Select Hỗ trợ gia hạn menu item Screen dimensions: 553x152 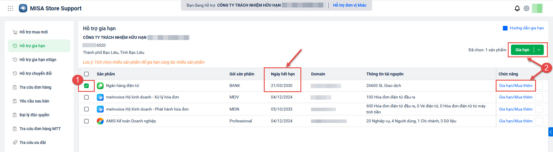pyautogui.click(x=39, y=46)
